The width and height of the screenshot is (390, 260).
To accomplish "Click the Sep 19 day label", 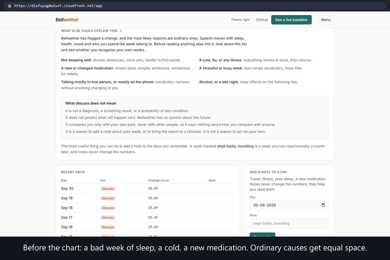I will pos(67,199).
